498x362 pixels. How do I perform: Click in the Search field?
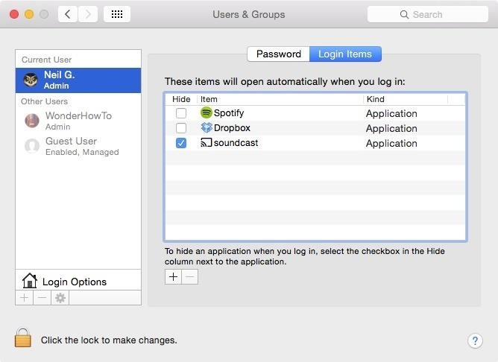coord(427,15)
